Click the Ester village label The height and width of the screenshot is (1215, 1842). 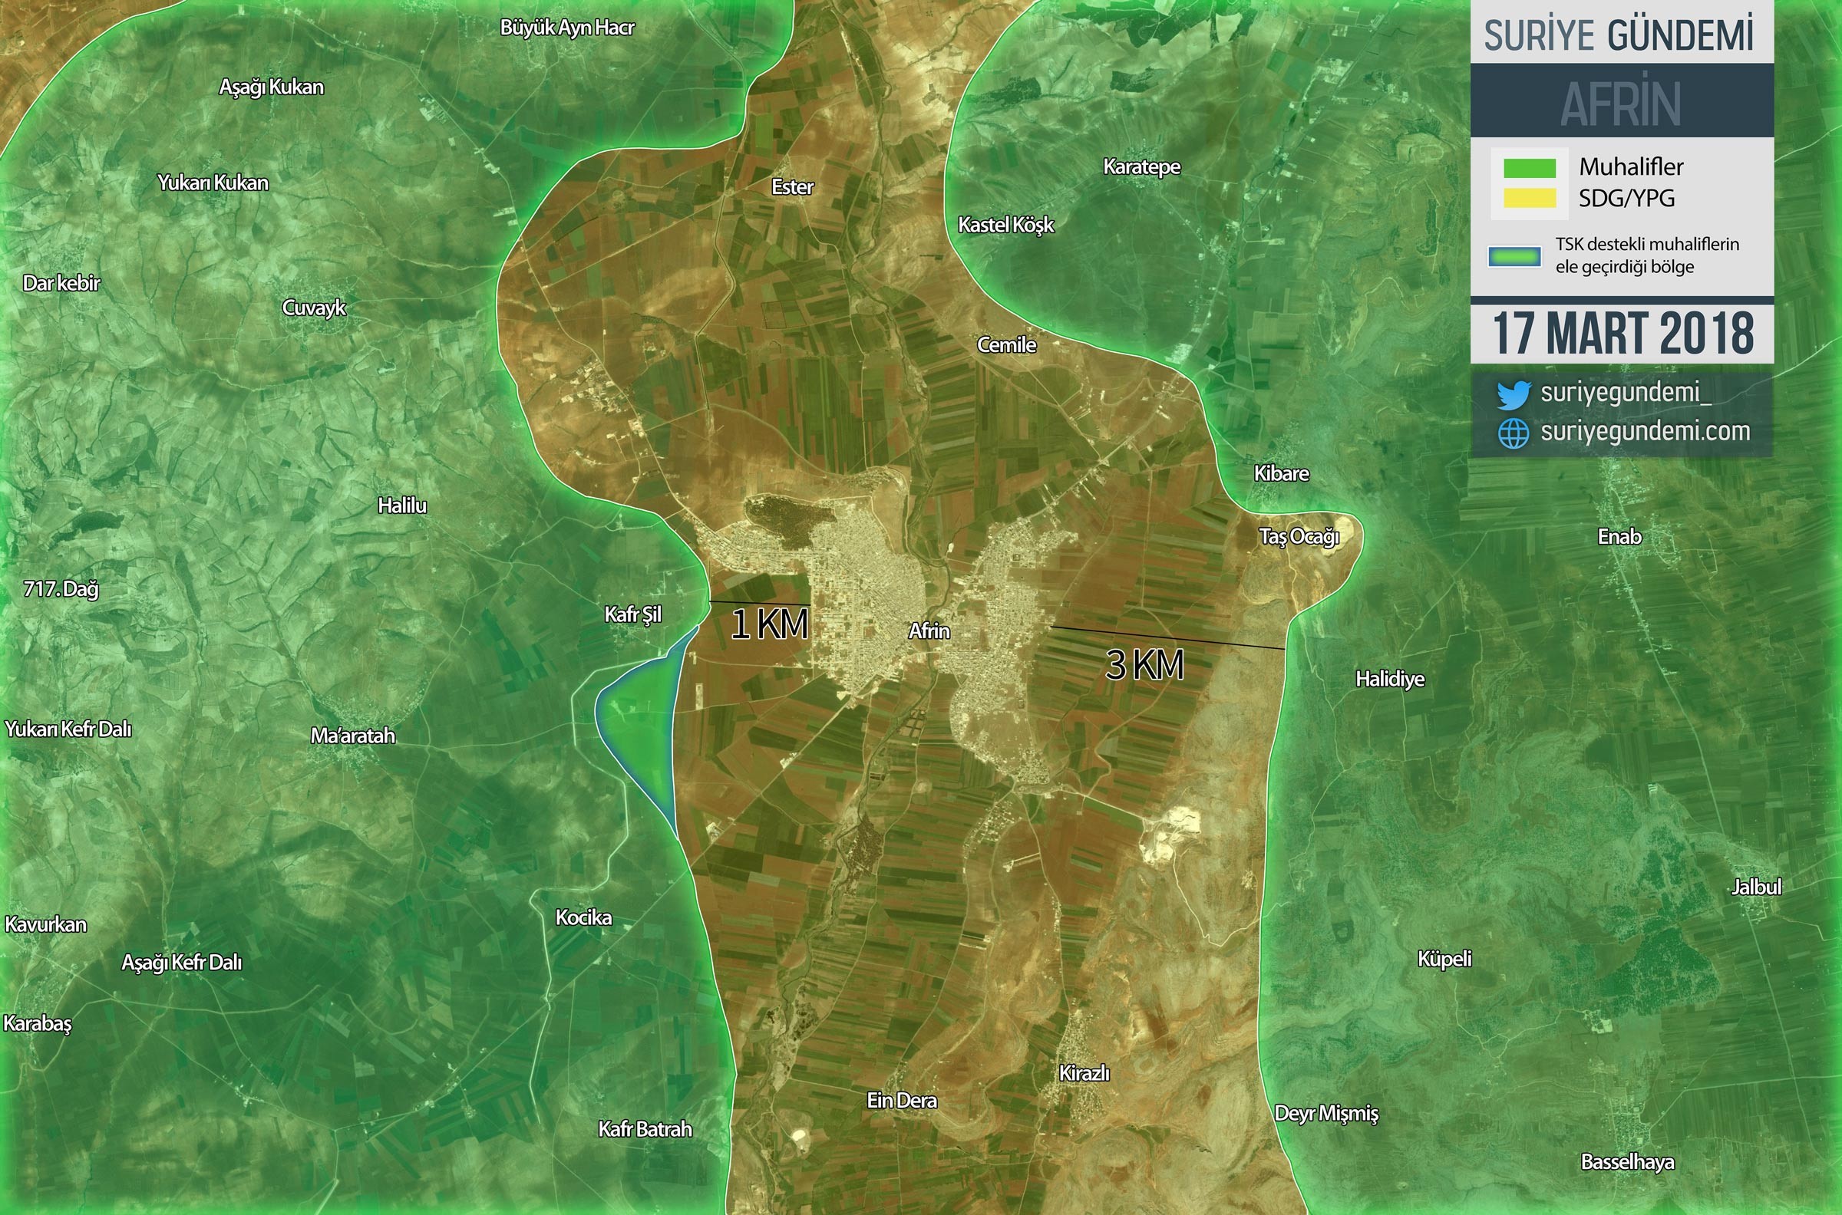pos(792,187)
